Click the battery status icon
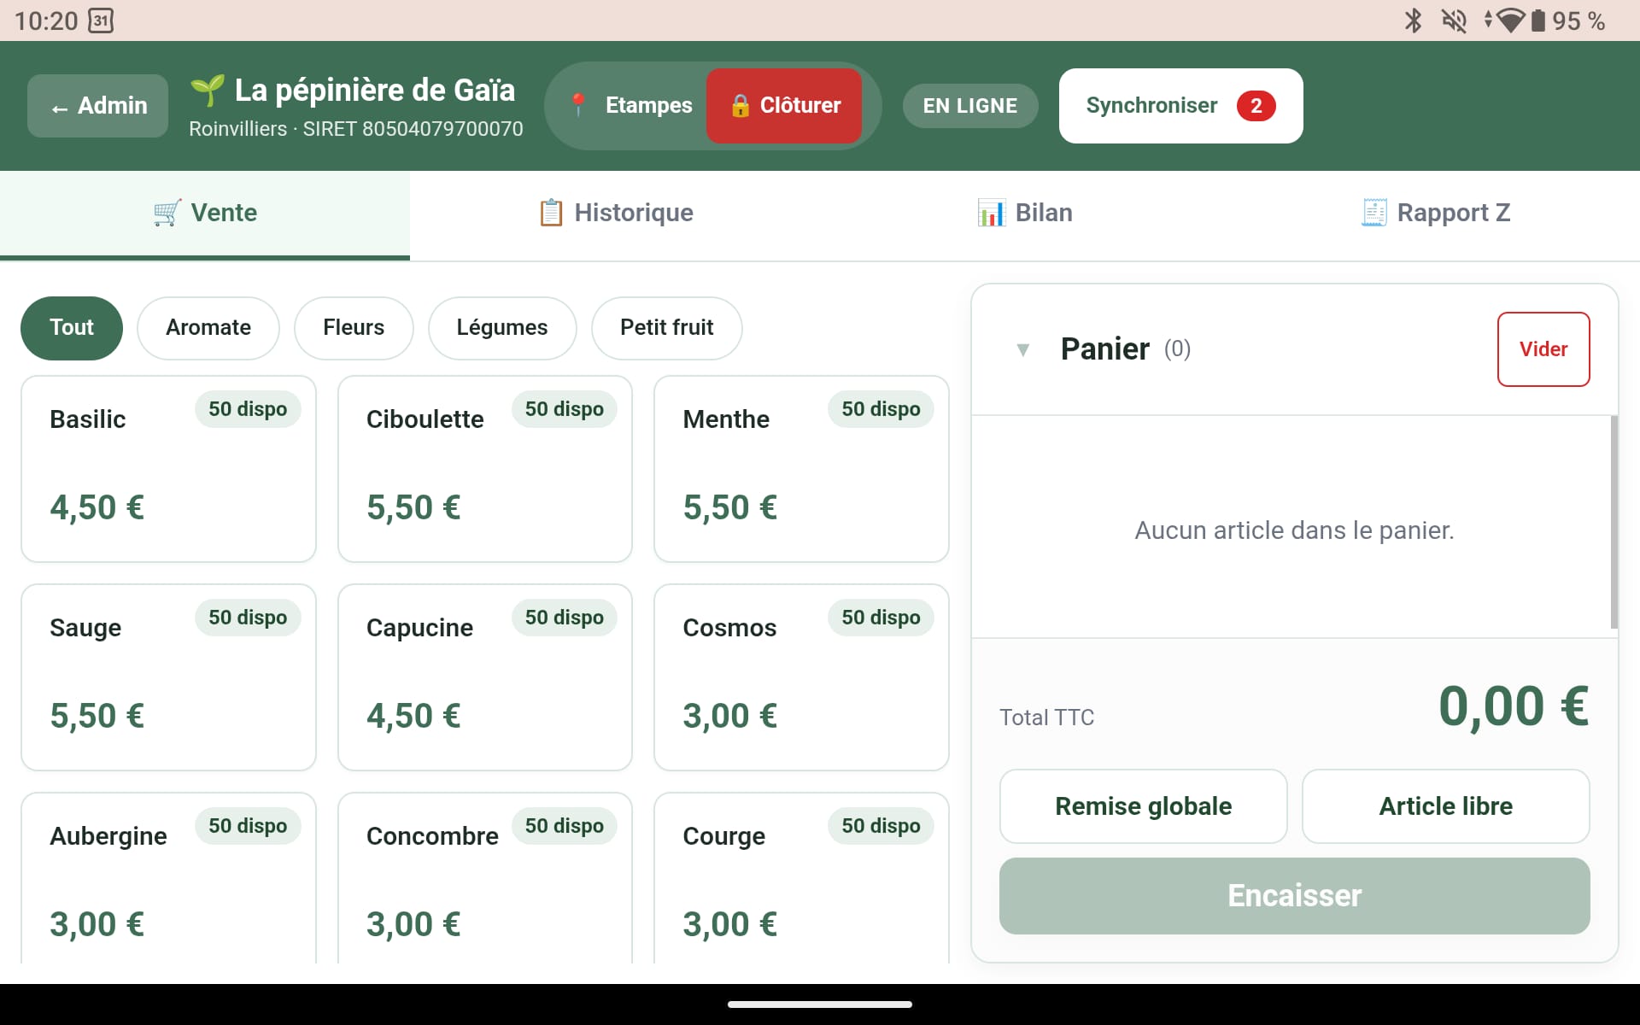Screen dimensions: 1640x1025 click(1537, 20)
